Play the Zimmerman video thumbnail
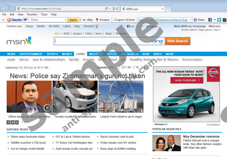This screenshot has height=159, width=227. tap(47, 108)
